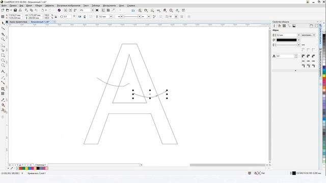Click the horizontal scrollbar thumb
The height and width of the screenshot is (183, 326).
click(x=228, y=165)
